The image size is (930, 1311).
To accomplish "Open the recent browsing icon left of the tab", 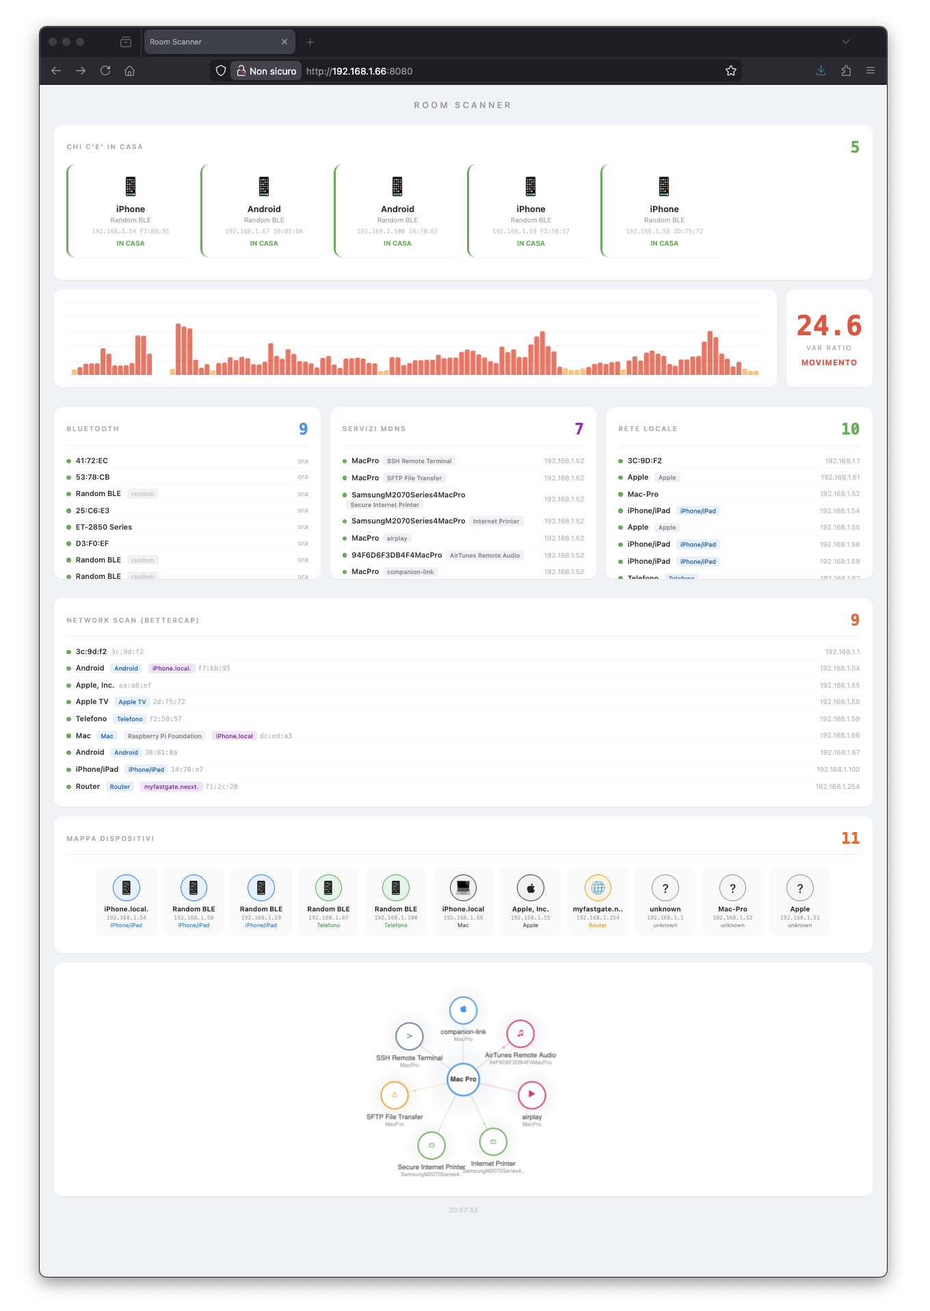I will point(126,42).
